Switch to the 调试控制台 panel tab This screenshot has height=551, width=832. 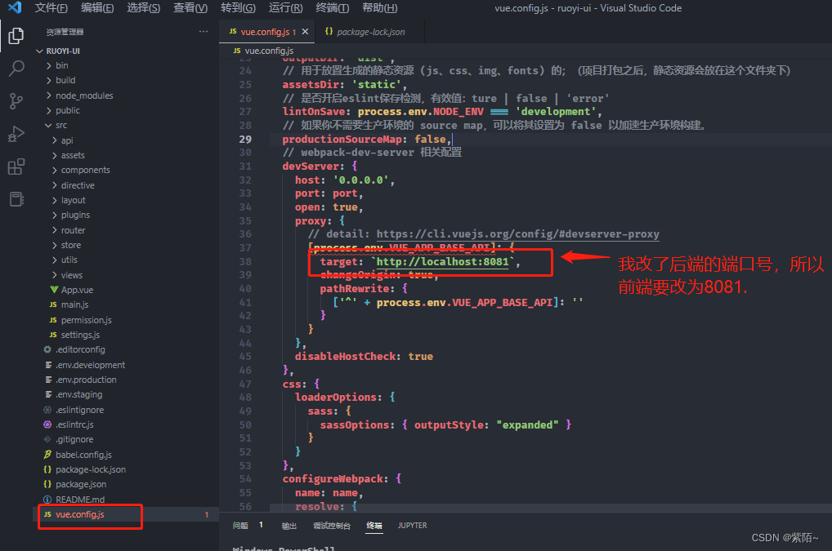[332, 526]
